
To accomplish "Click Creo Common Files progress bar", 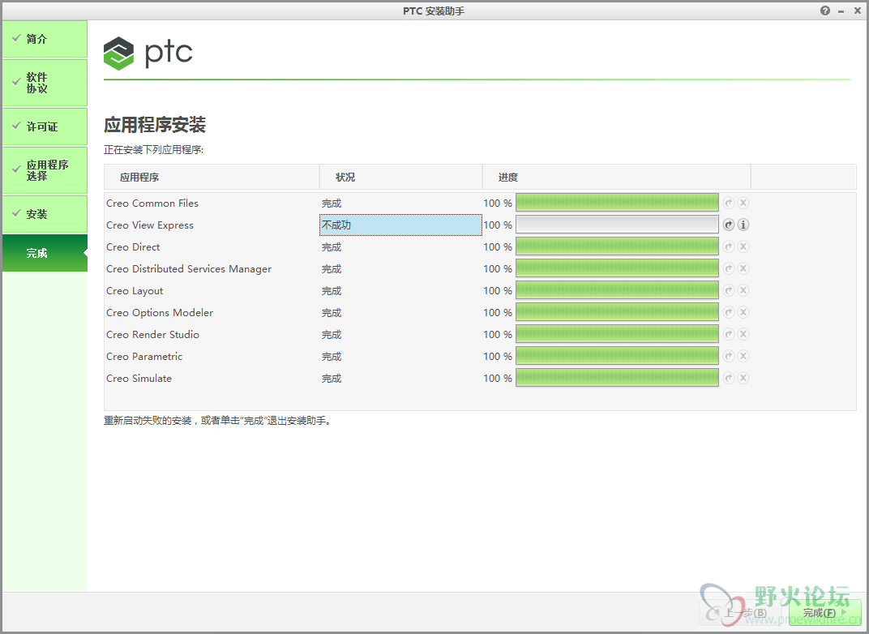I will 617,203.
